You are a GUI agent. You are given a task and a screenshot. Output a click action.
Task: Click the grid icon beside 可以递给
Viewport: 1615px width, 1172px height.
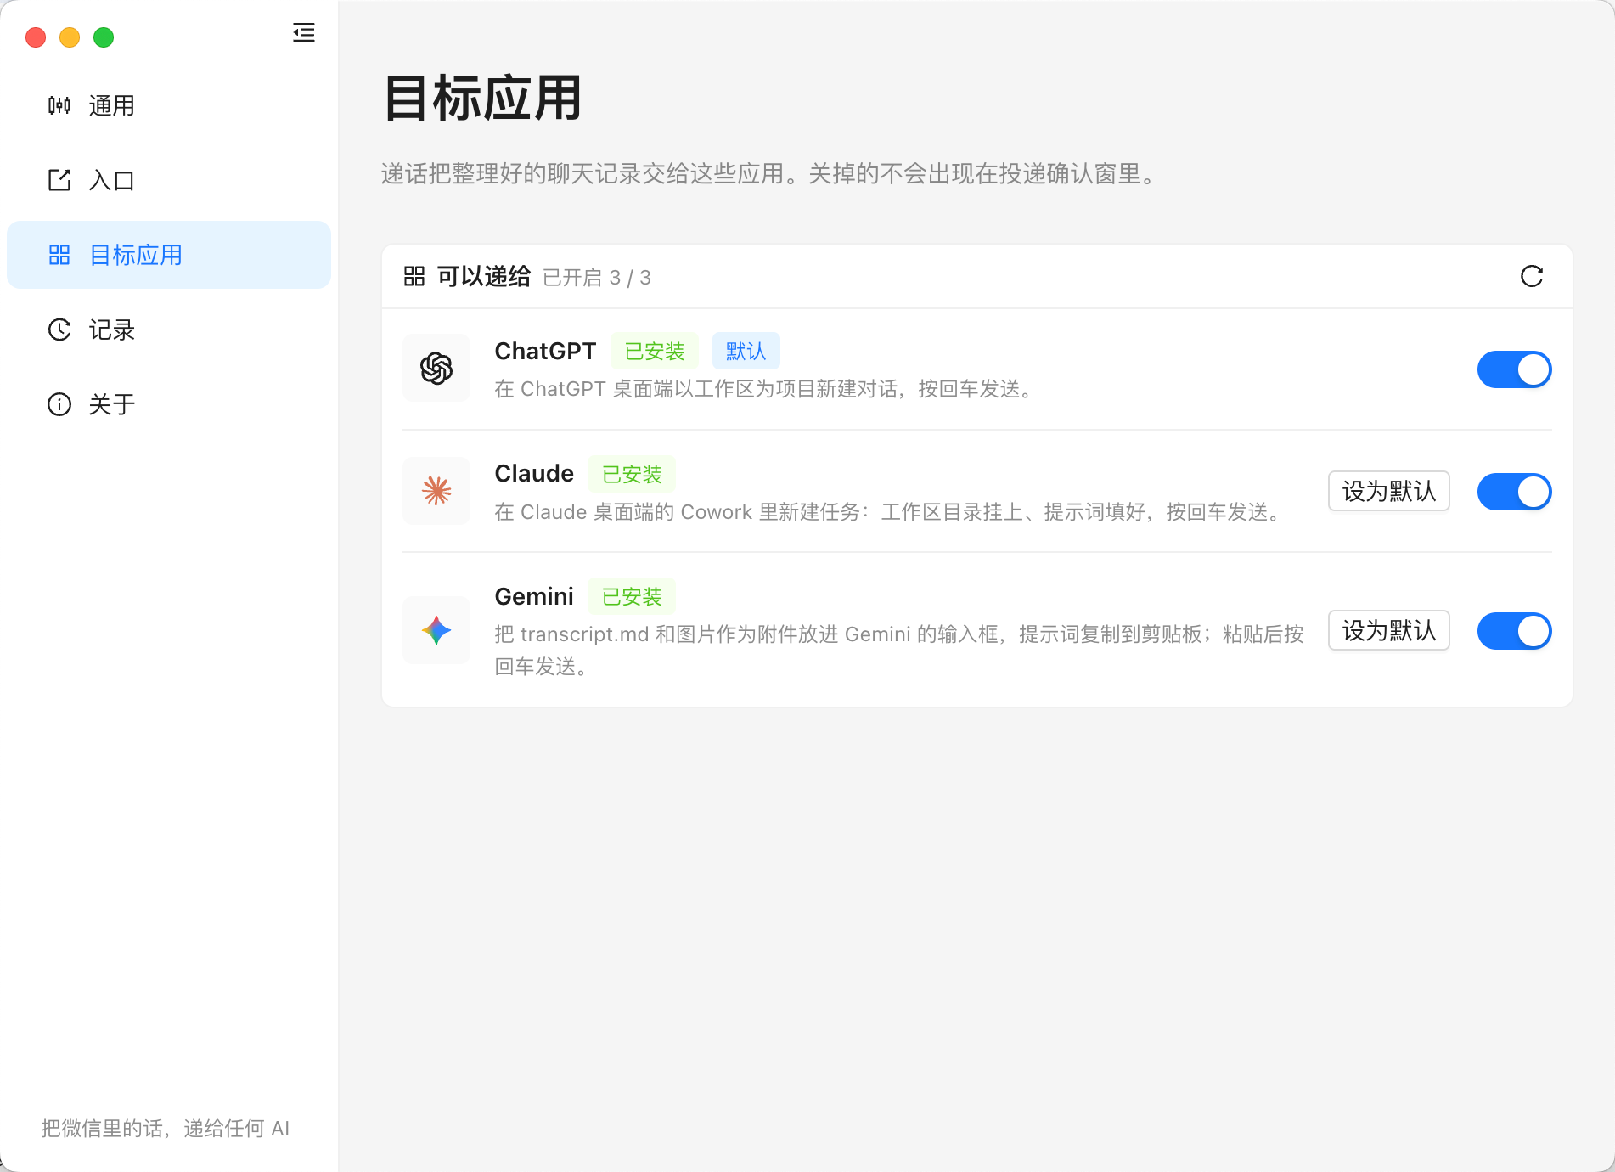point(414,276)
